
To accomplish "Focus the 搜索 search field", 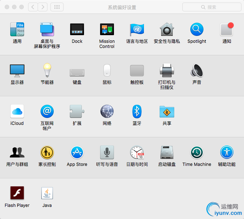I will point(212,7).
